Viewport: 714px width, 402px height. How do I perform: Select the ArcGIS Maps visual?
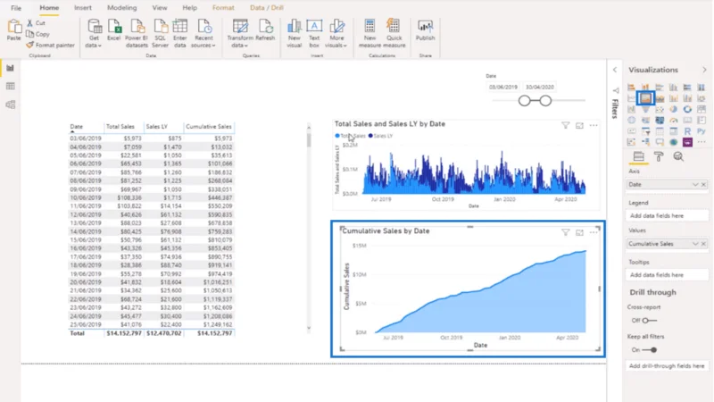pos(674,142)
